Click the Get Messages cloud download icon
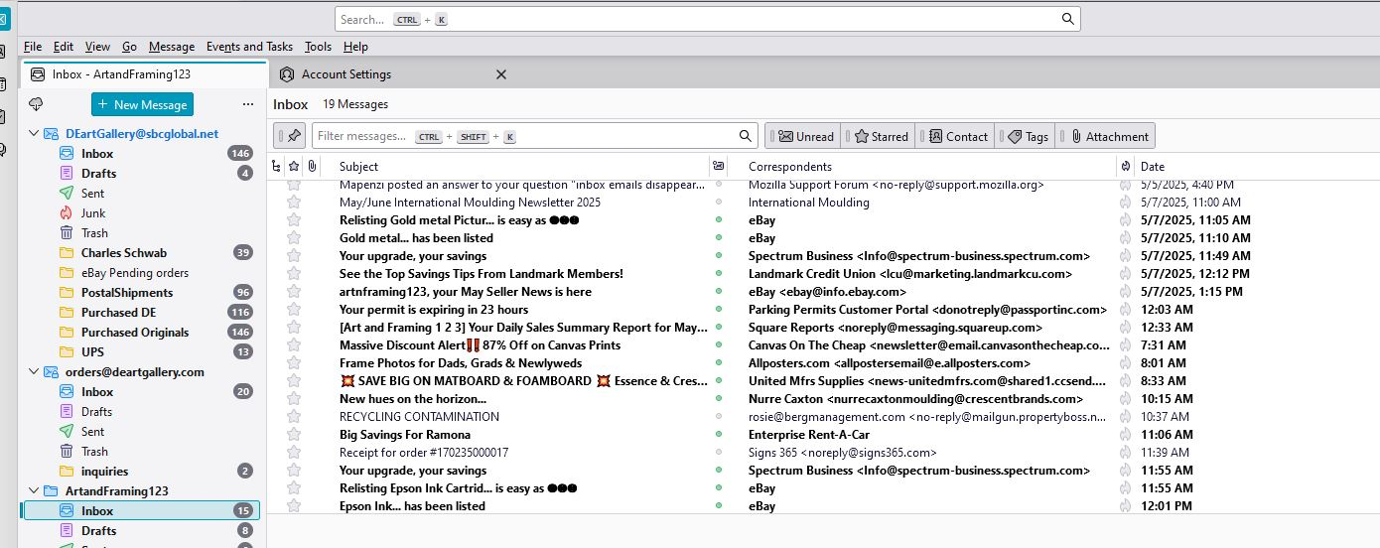Screen dimensions: 1380x548 click(x=37, y=104)
